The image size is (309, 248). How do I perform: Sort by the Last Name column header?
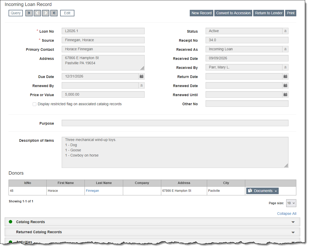pyautogui.click(x=104, y=183)
